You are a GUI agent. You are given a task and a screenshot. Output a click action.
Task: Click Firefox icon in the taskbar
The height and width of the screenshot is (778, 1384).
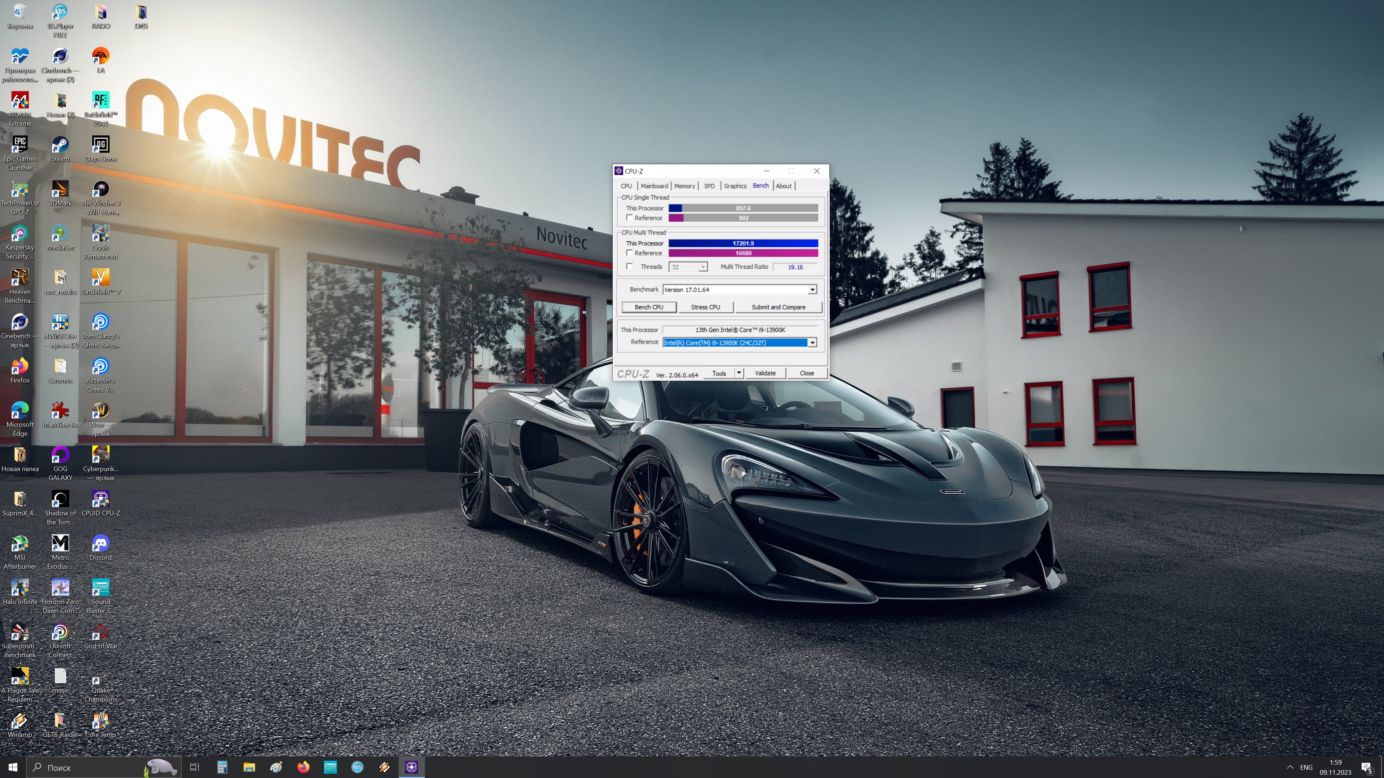tap(303, 767)
